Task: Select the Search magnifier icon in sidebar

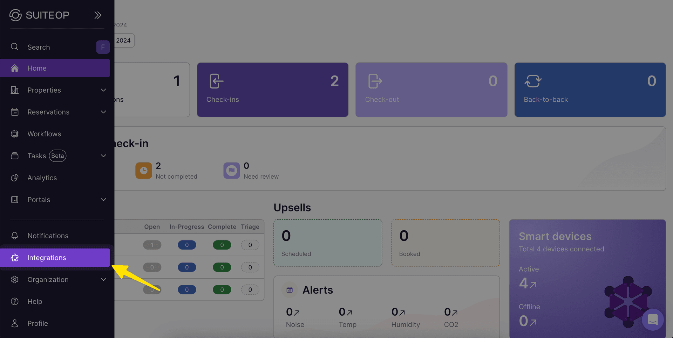Action: (x=14, y=47)
